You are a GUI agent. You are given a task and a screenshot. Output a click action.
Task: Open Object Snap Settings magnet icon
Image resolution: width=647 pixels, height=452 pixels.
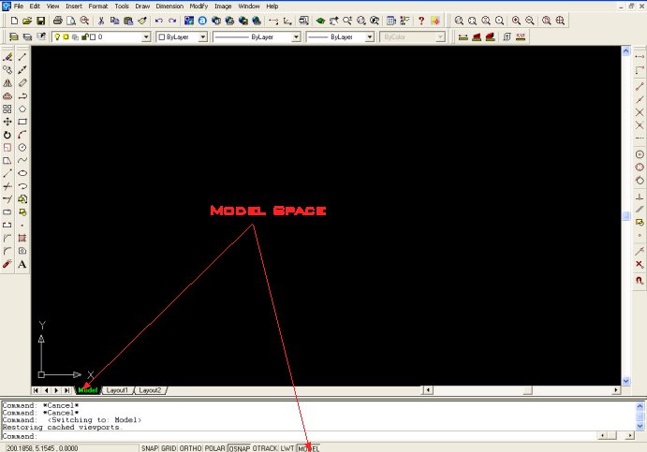point(640,281)
